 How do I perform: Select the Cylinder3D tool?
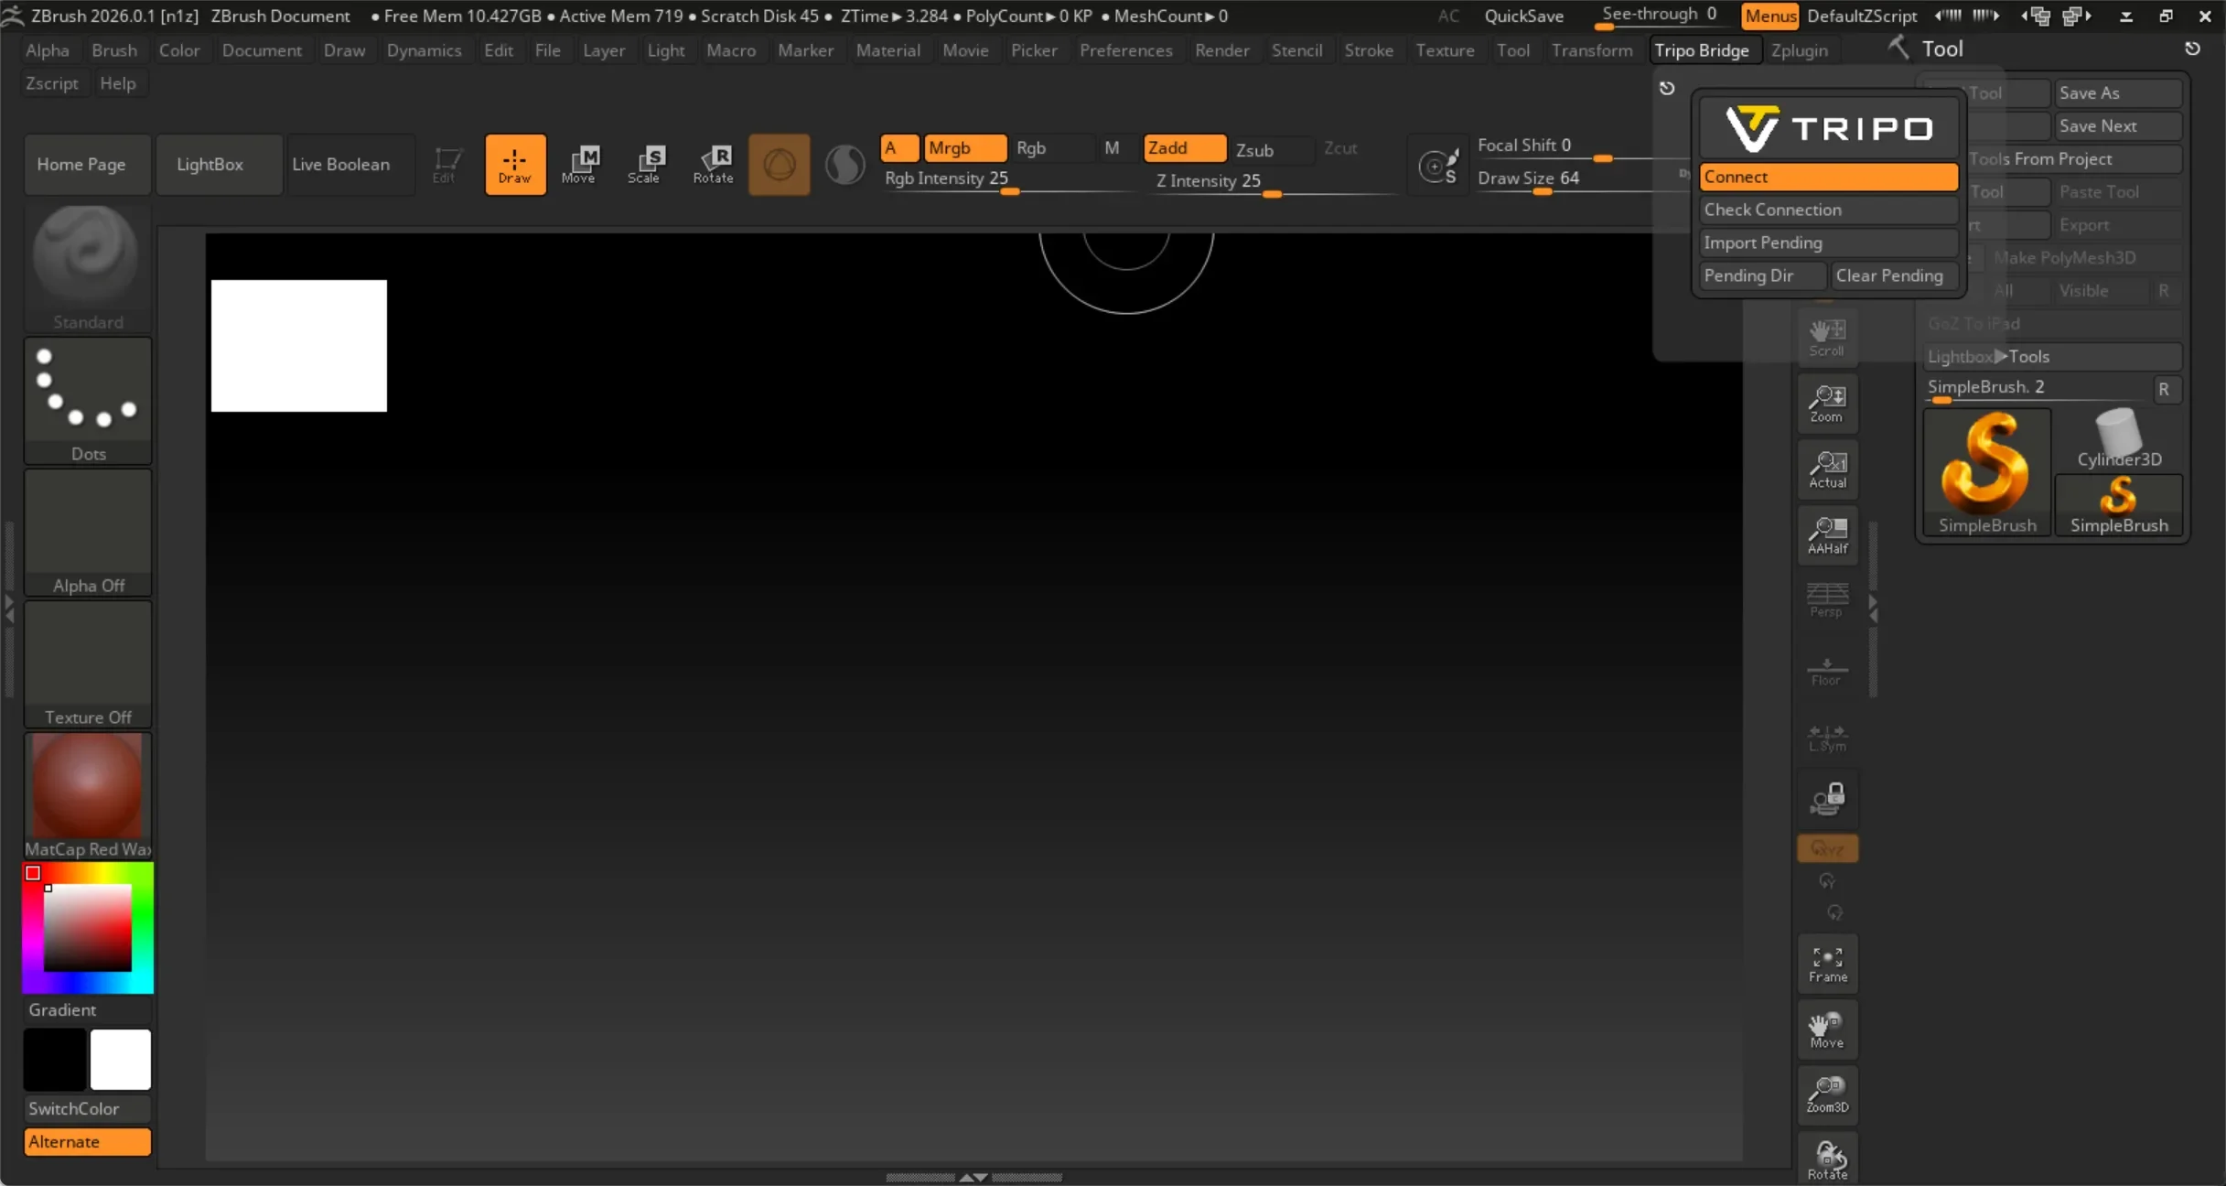2119,439
